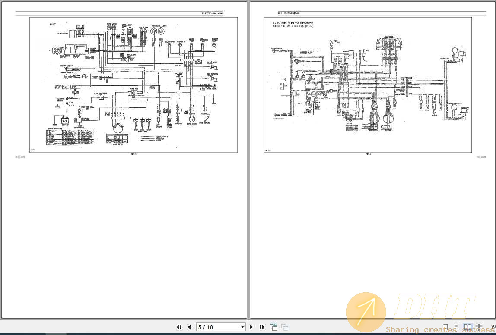Select the grayed next-view history icon
This screenshot has width=496, height=335.
coord(284,327)
